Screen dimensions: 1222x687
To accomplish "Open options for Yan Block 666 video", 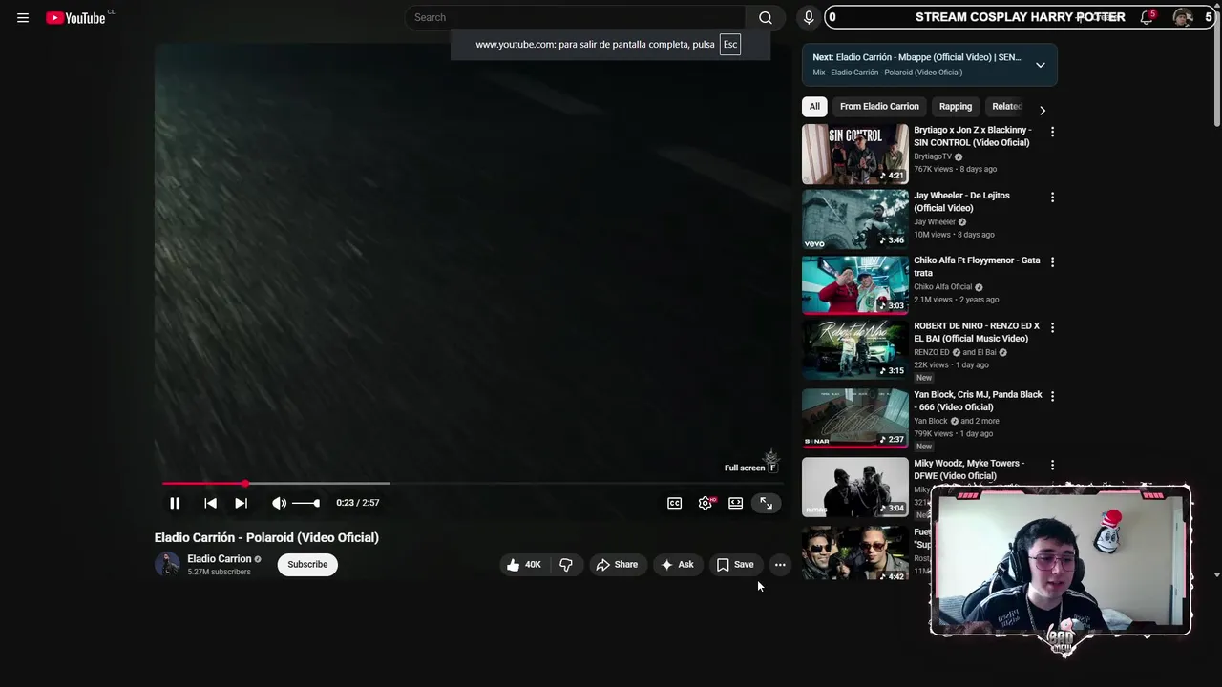I will tap(1052, 396).
